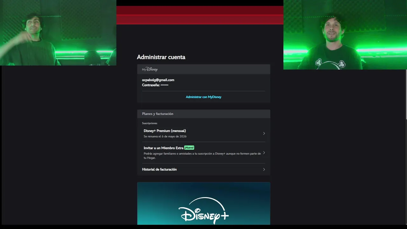This screenshot has width=407, height=229.
Task: Click chevron next to Invitar a un Miembro Extra
Action: coord(264,153)
